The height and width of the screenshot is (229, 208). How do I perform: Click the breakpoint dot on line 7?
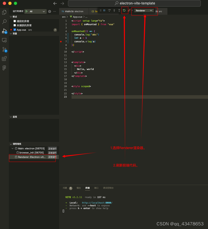(x=61, y=41)
